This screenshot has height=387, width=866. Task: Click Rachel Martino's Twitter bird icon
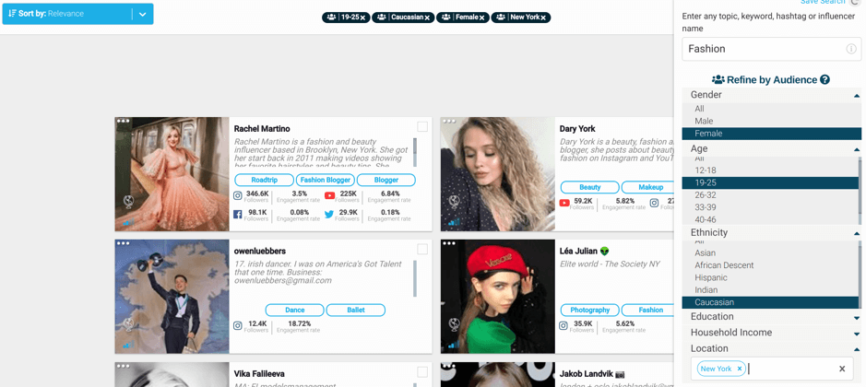[x=330, y=214]
